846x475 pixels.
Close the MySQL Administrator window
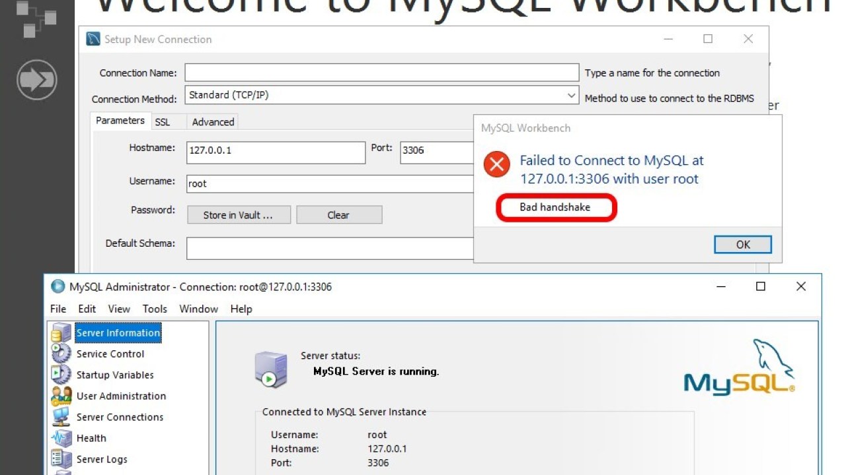(801, 286)
